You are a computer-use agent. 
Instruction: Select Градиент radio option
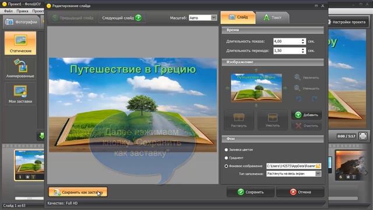click(x=226, y=158)
